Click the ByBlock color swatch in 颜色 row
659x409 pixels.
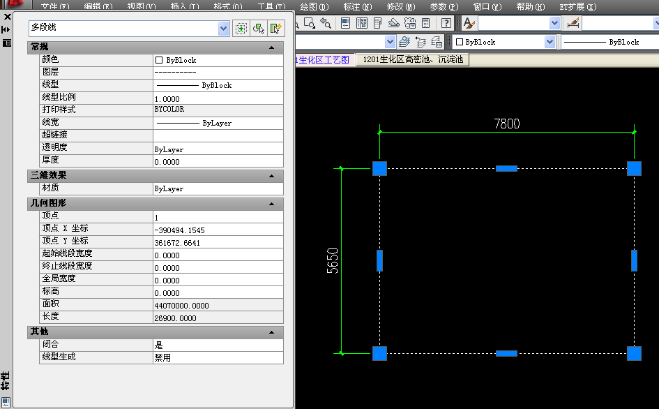159,60
